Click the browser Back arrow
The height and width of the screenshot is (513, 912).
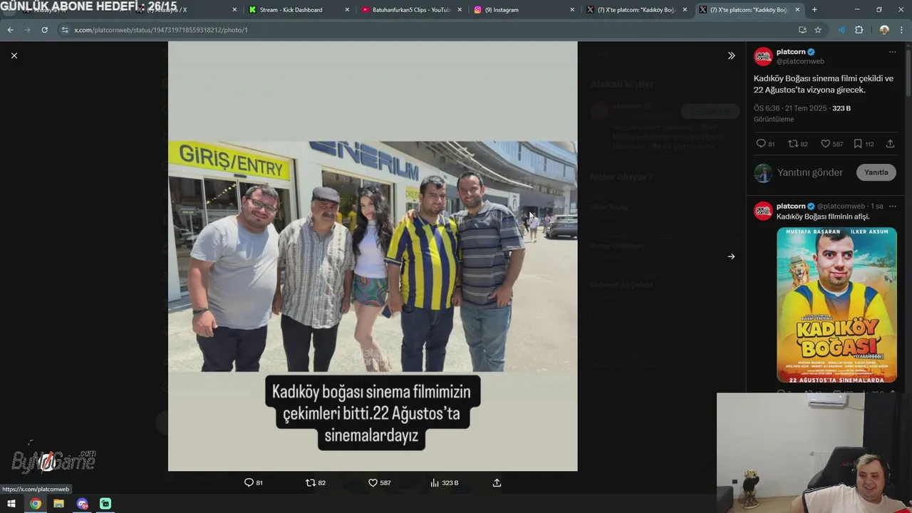tap(10, 30)
